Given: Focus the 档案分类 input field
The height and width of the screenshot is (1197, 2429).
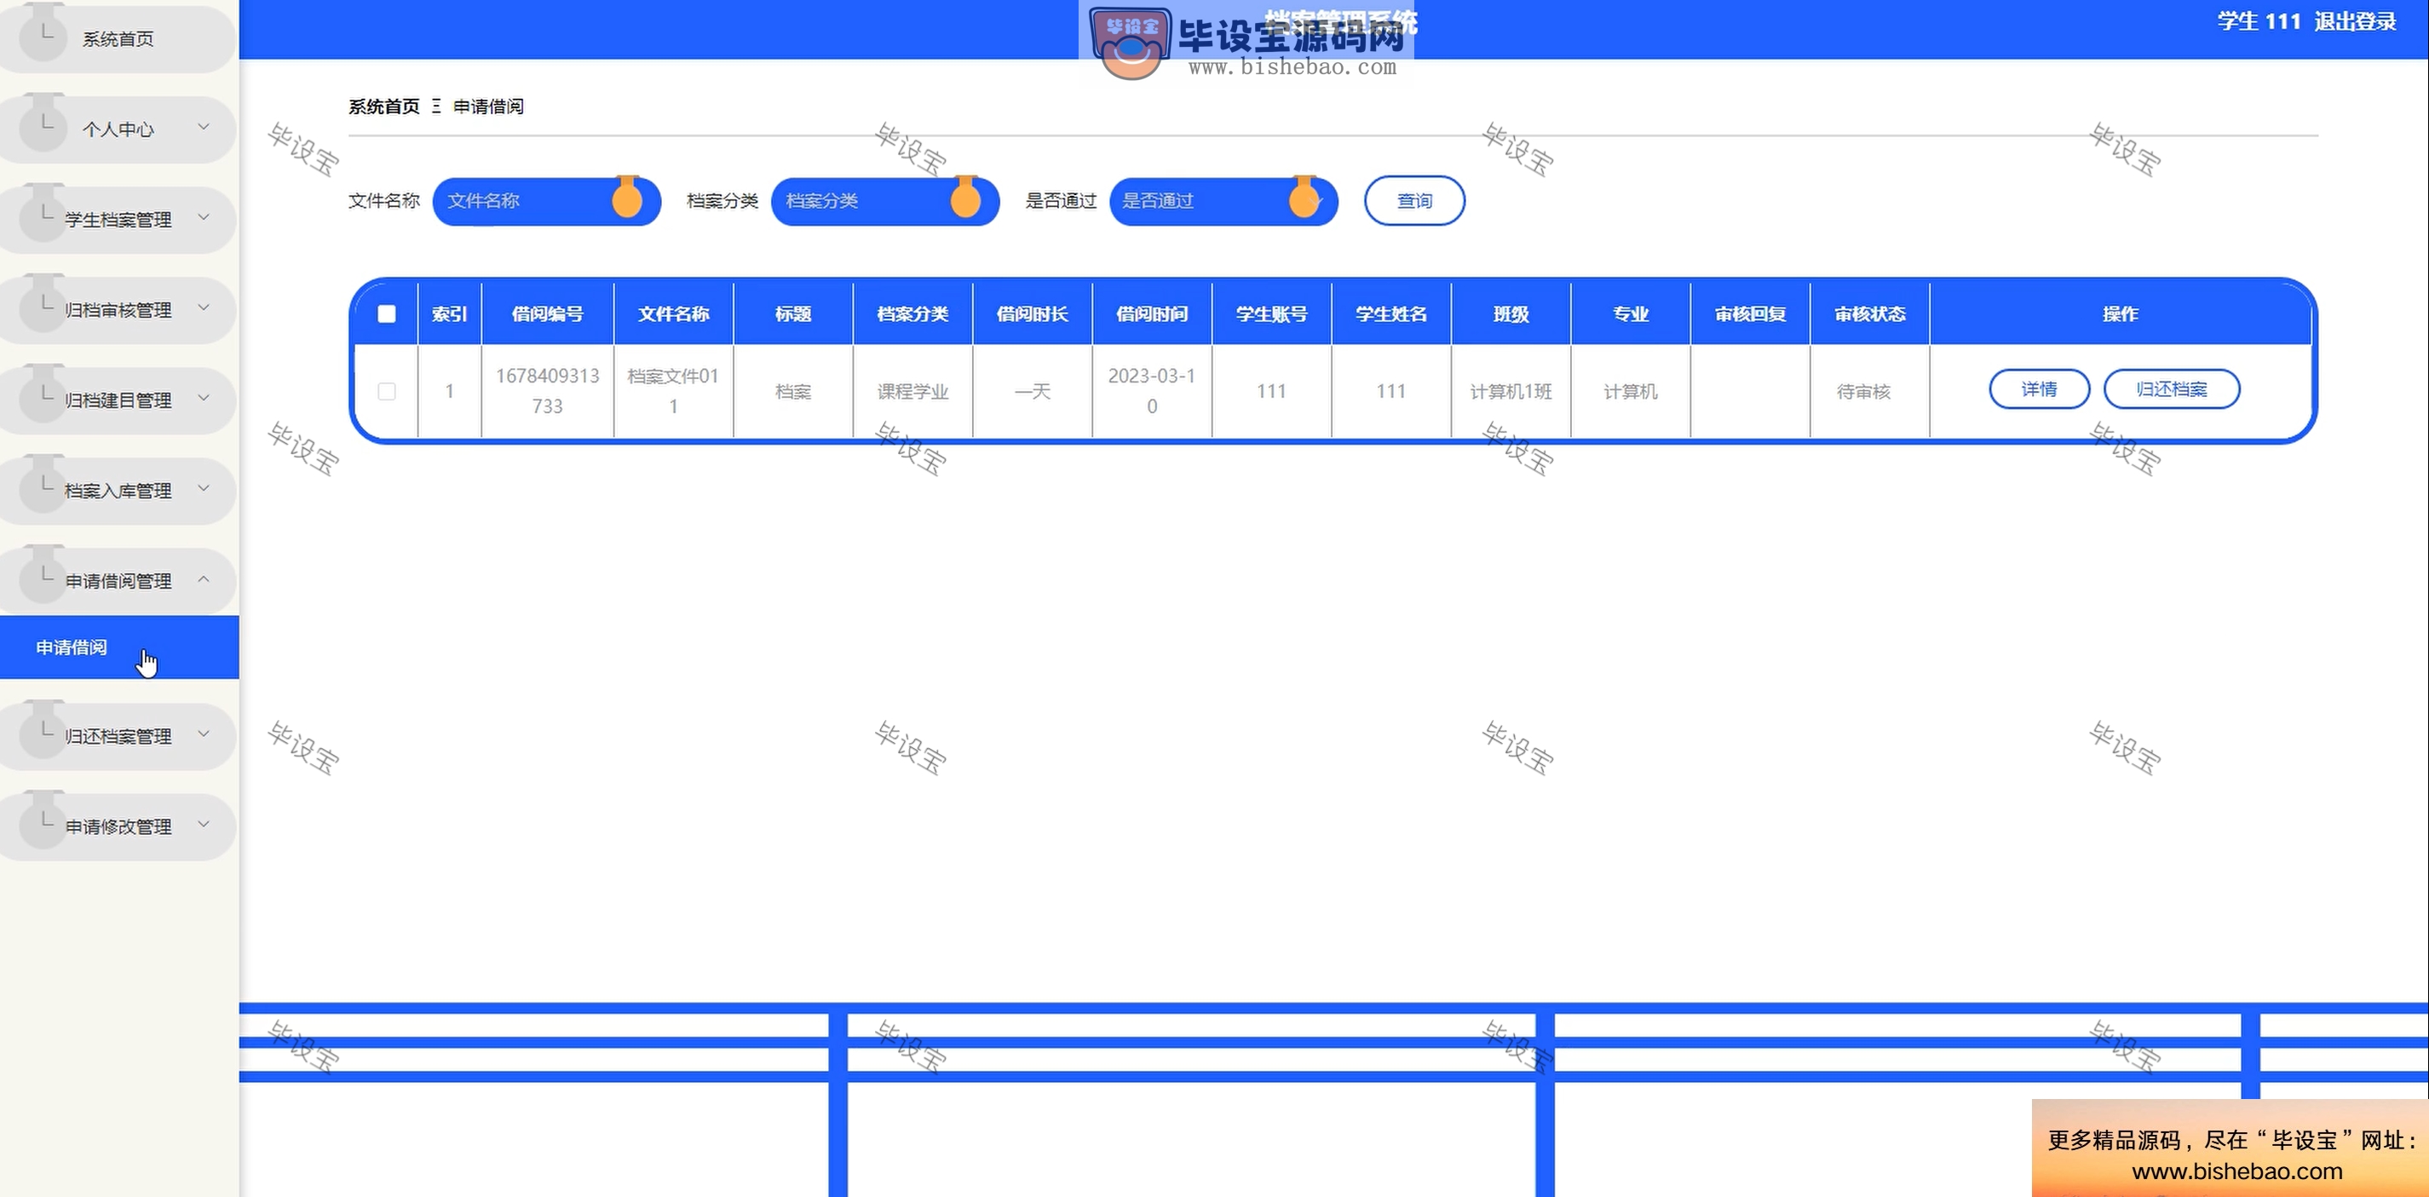Looking at the screenshot, I should (885, 201).
